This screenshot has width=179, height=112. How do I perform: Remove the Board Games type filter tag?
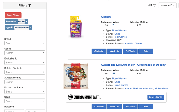point(31,27)
